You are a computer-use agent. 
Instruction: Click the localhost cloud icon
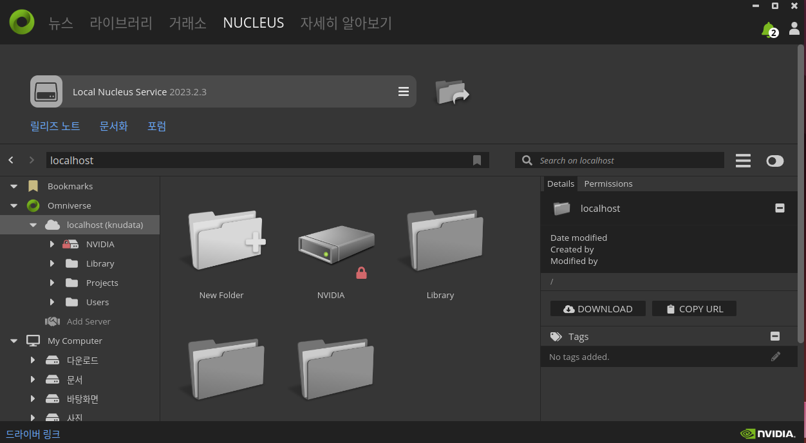[x=52, y=225]
